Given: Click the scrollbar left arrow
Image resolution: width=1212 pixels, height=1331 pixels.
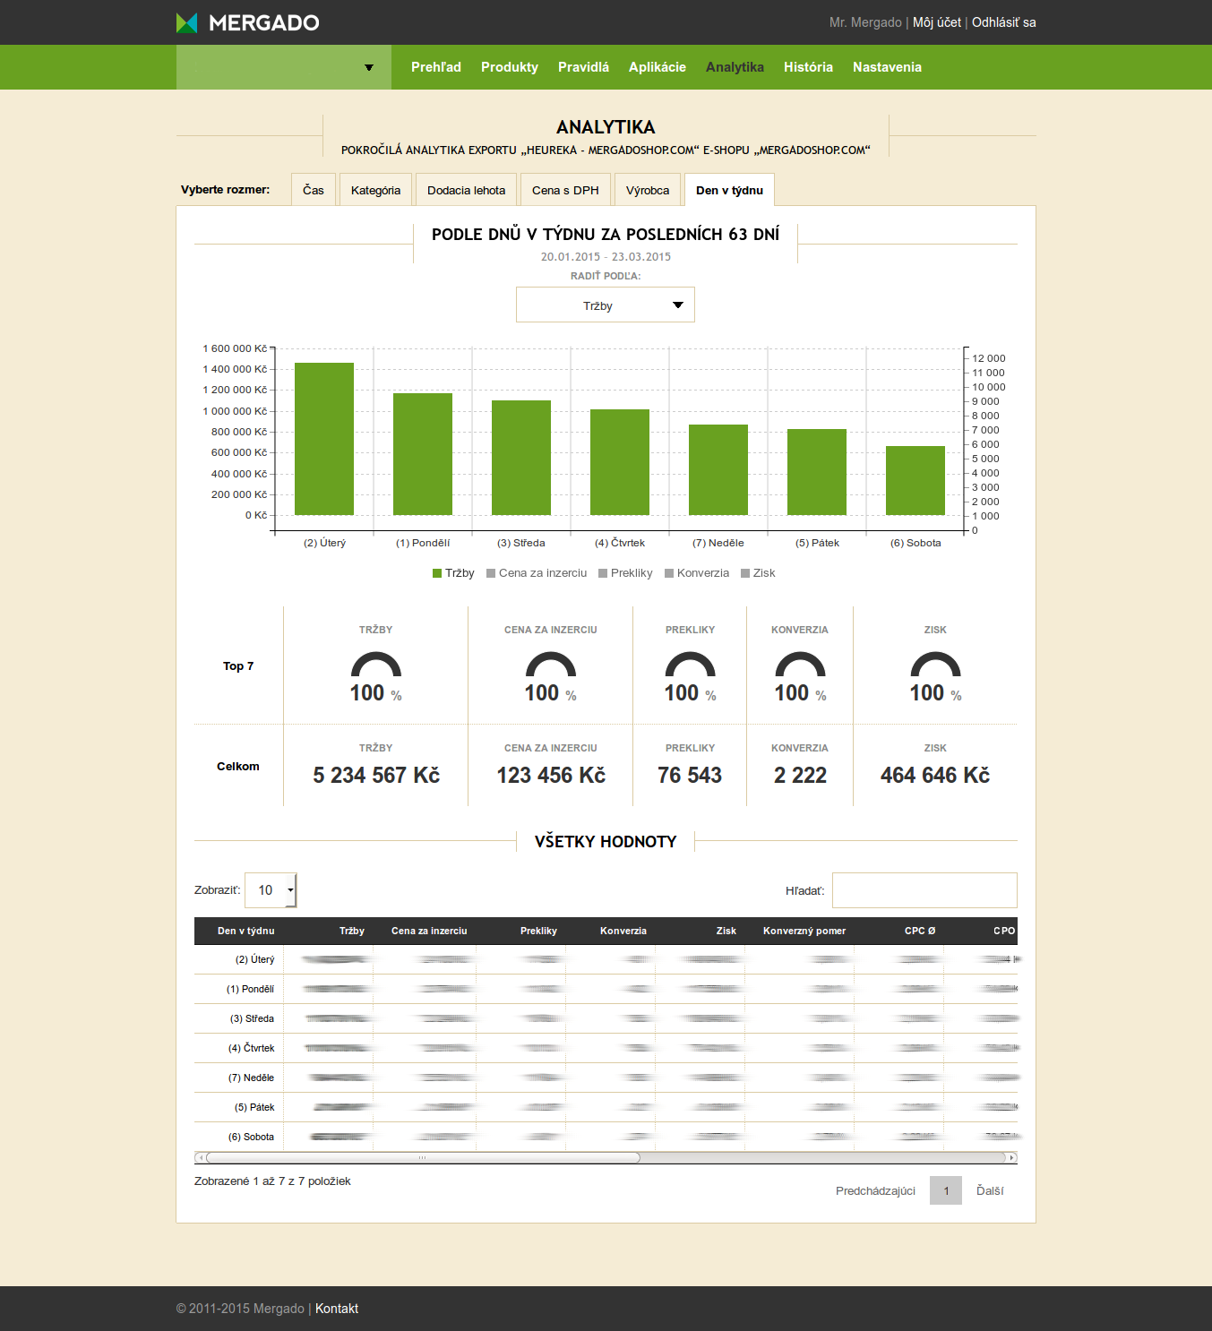Looking at the screenshot, I should [x=199, y=1157].
